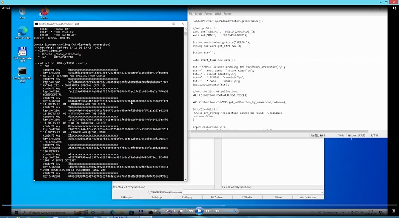The image size is (399, 218).
Task: Click the cmd window scrollbar up arrow
Action: pyautogui.click(x=185, y=29)
